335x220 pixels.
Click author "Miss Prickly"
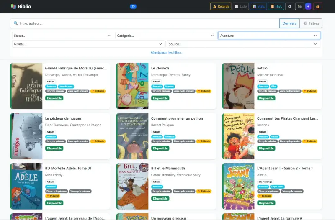[54, 175]
